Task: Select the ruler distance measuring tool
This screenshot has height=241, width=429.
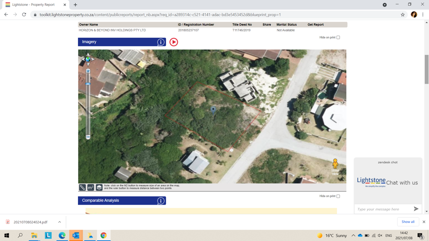Action: point(83,187)
